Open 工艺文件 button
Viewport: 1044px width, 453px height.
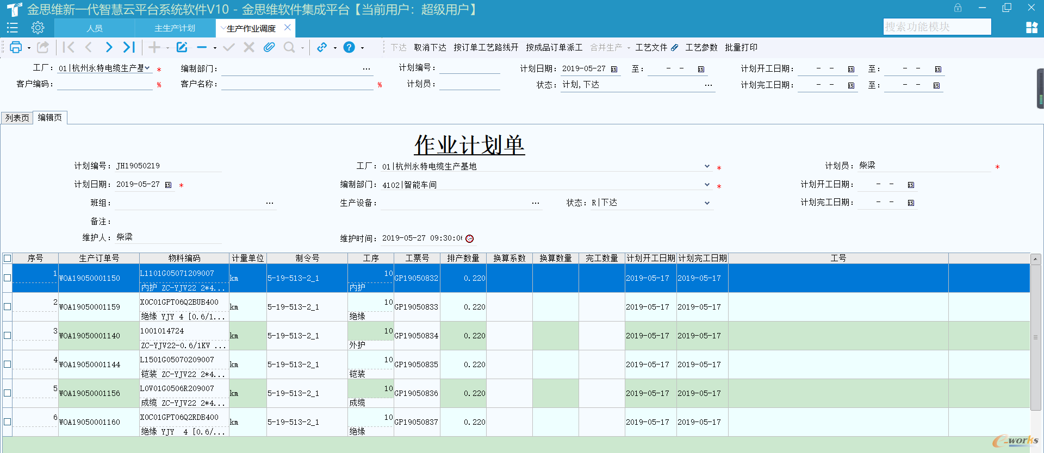657,48
